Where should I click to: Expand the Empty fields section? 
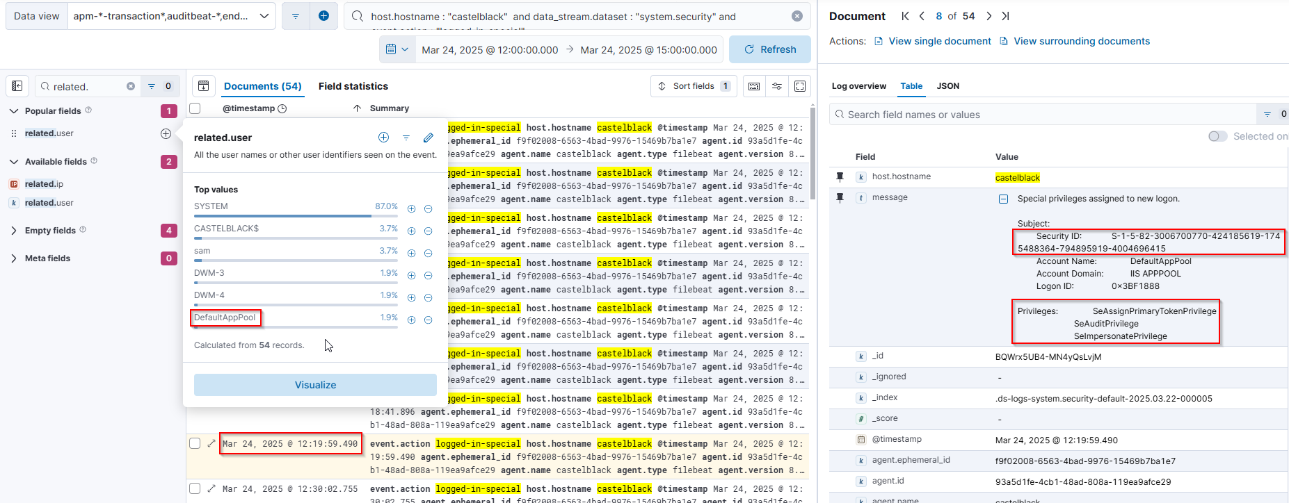14,231
